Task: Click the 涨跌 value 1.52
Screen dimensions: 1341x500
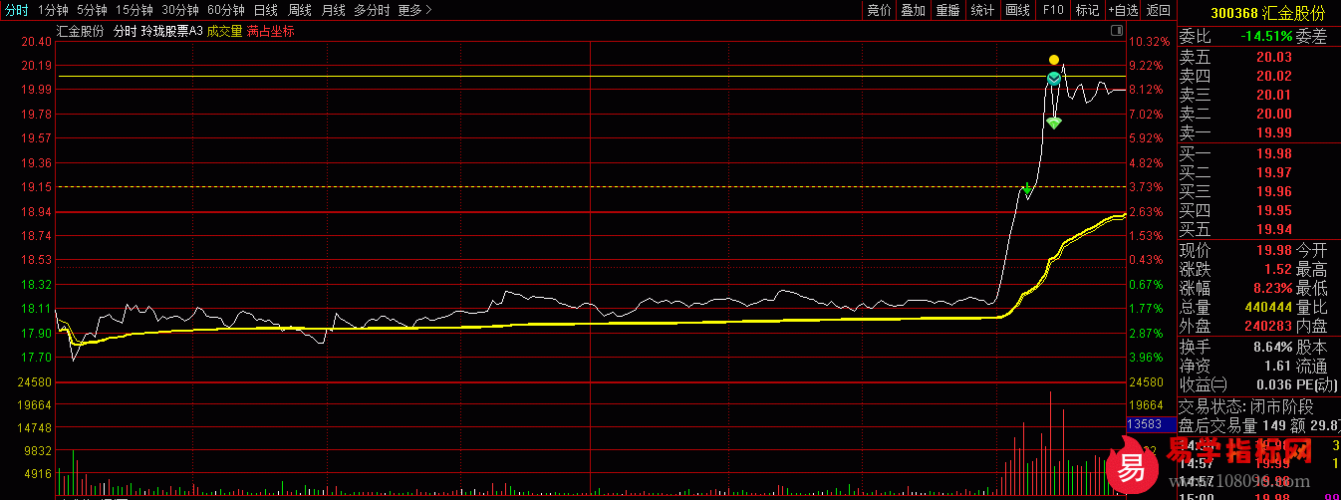Action: click(x=1278, y=269)
